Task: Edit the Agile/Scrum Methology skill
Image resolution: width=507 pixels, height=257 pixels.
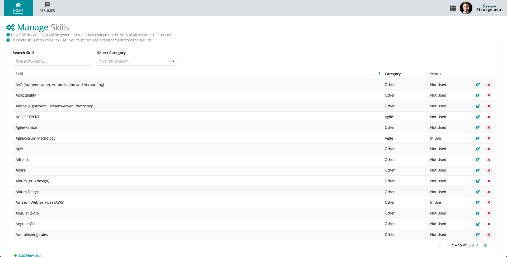Action: [478, 138]
